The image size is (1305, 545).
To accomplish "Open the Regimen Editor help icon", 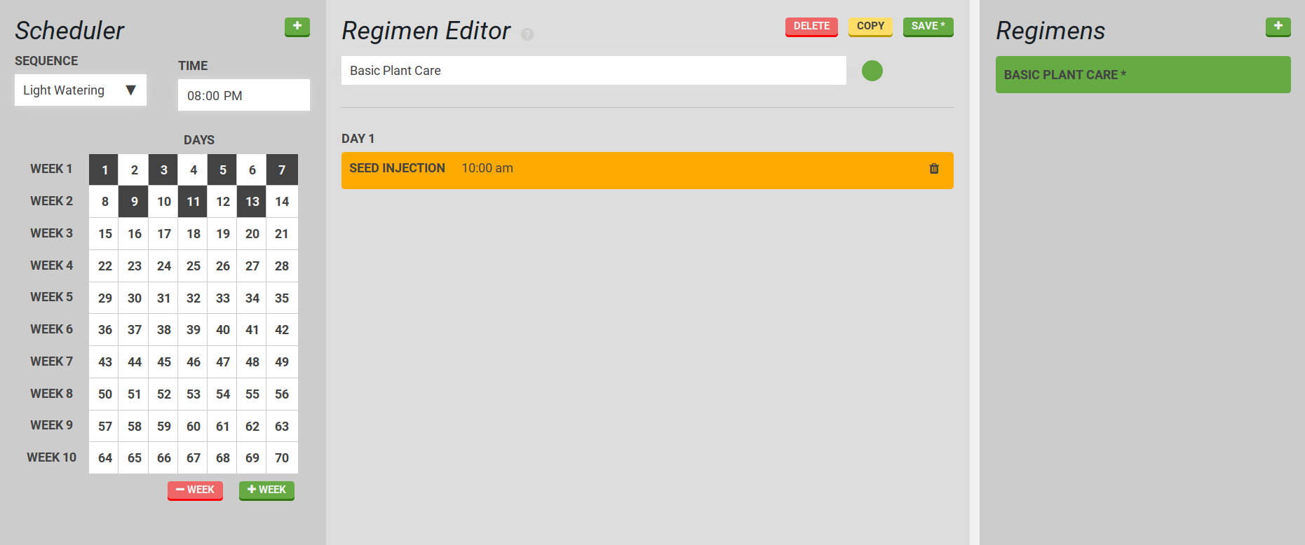I will click(527, 34).
